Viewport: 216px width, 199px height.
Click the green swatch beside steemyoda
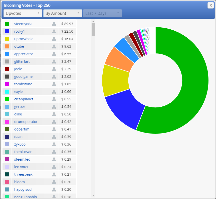[x=7, y=24]
